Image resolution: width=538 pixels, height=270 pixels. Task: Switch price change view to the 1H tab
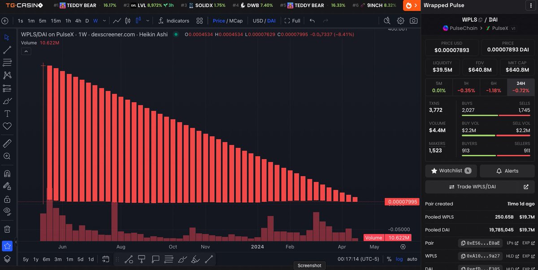[x=466, y=87]
